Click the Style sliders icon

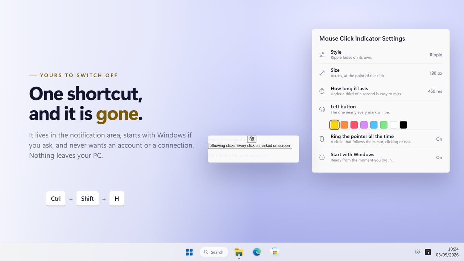pyautogui.click(x=322, y=55)
